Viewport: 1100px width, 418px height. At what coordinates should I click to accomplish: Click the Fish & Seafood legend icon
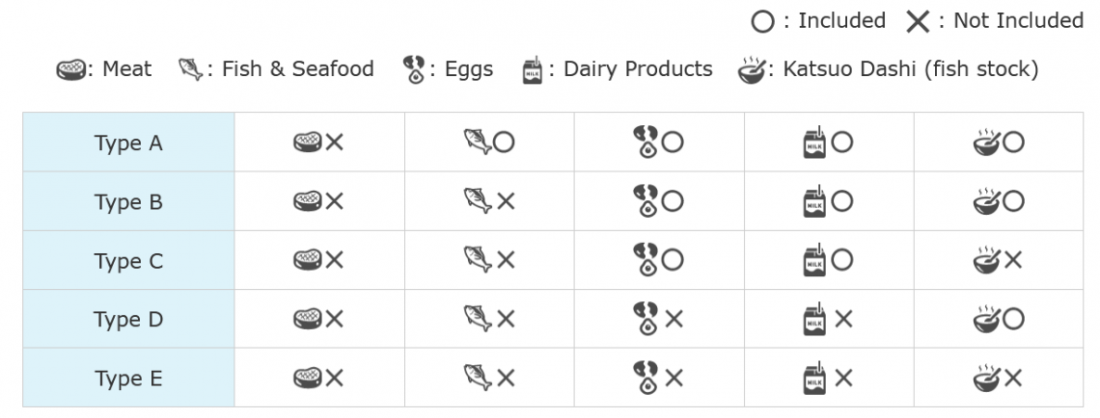pos(190,69)
